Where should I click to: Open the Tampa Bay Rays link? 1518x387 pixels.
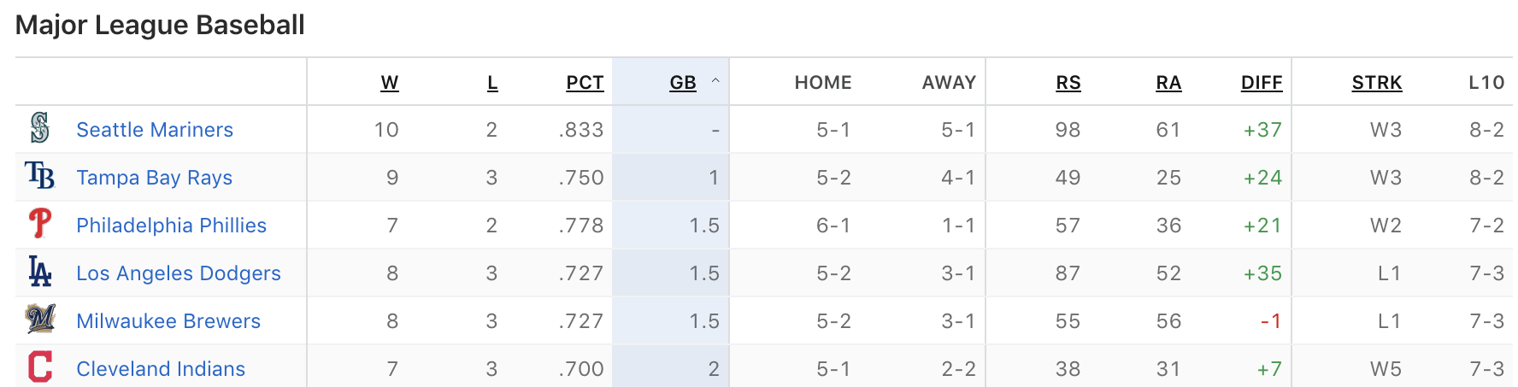155,178
